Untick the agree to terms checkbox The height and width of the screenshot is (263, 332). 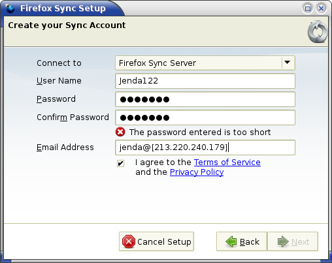click(x=120, y=163)
